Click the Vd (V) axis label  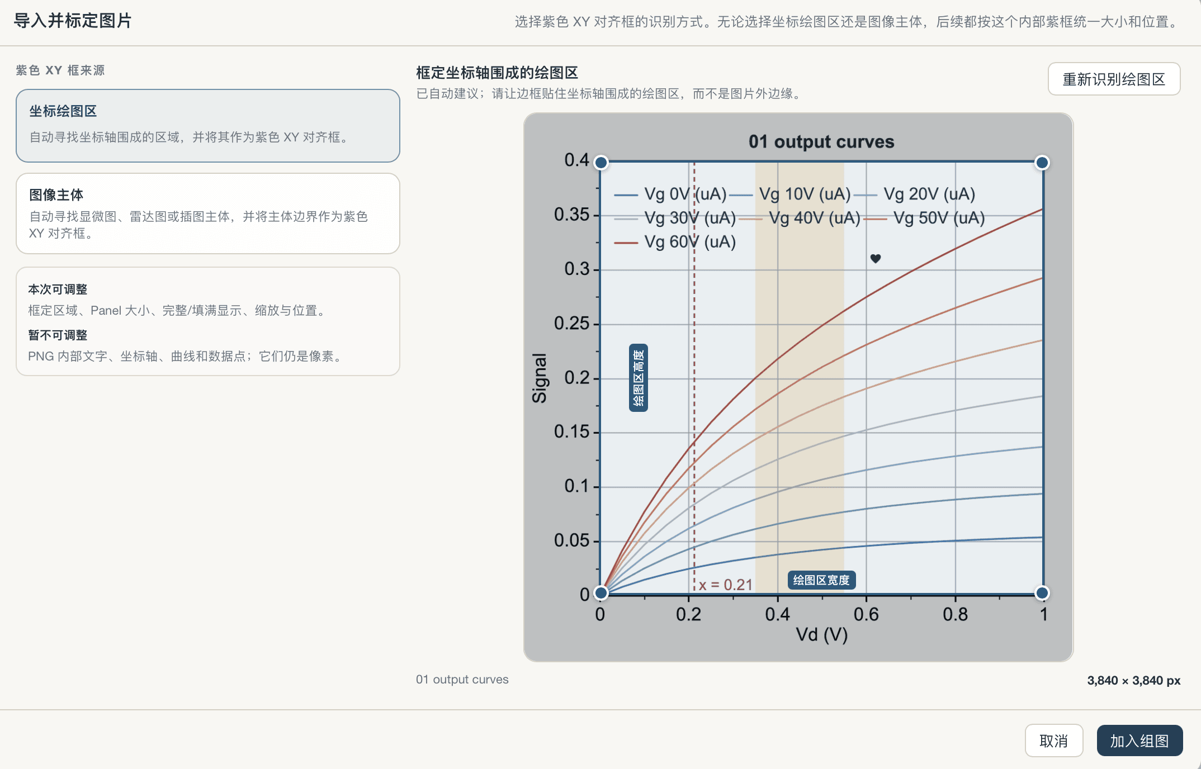coord(821,635)
